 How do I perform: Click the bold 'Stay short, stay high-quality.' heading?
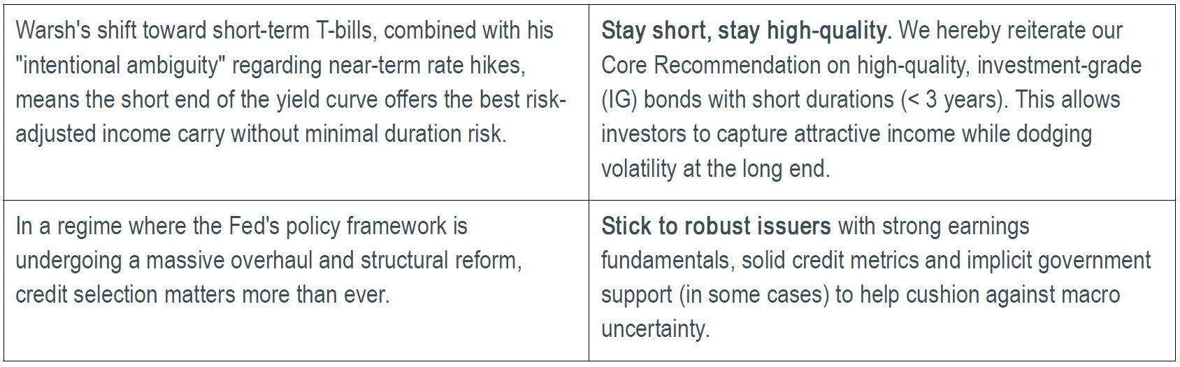pos(747,31)
